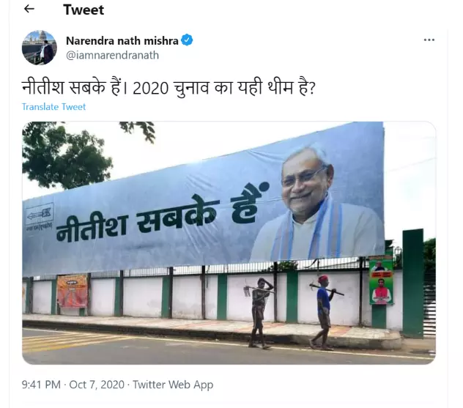Open Narendra nath mishra's profile picture
This screenshot has width=463, height=408.
pos(40,48)
